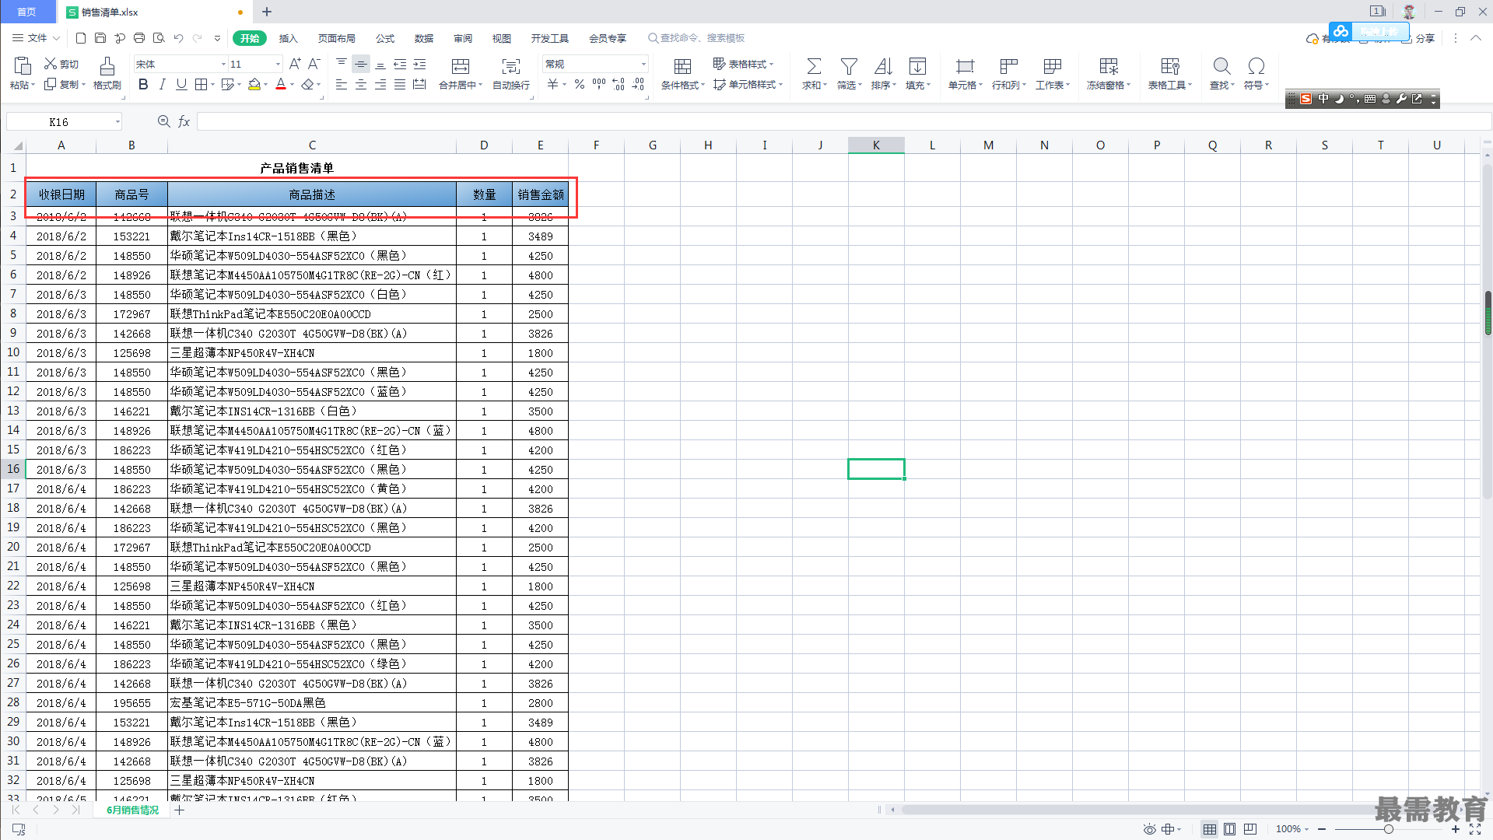Click the red font color button
This screenshot has height=840, width=1493.
click(281, 84)
